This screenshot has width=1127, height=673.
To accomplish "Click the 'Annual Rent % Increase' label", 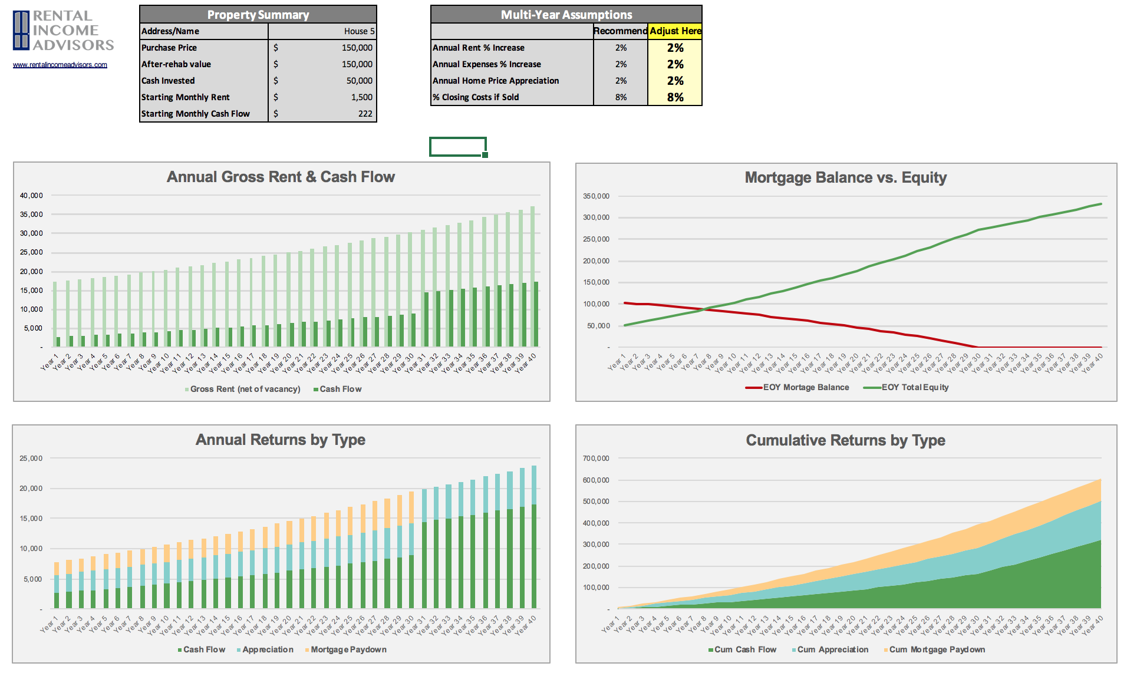I will pyautogui.click(x=479, y=48).
